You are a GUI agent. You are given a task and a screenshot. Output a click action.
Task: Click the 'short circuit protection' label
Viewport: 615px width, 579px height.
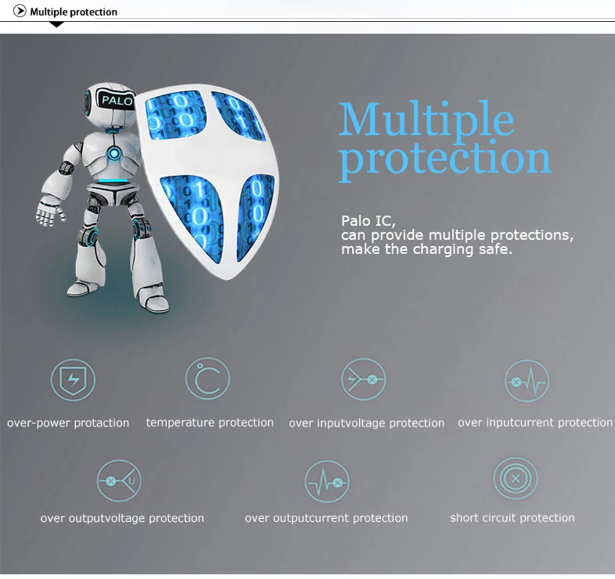[x=512, y=518]
